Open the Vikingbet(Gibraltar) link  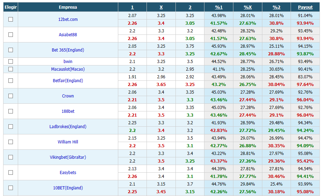coord(68,157)
